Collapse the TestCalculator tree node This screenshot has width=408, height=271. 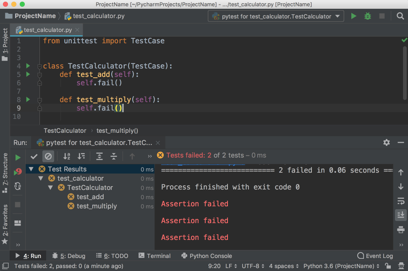tap(50, 187)
